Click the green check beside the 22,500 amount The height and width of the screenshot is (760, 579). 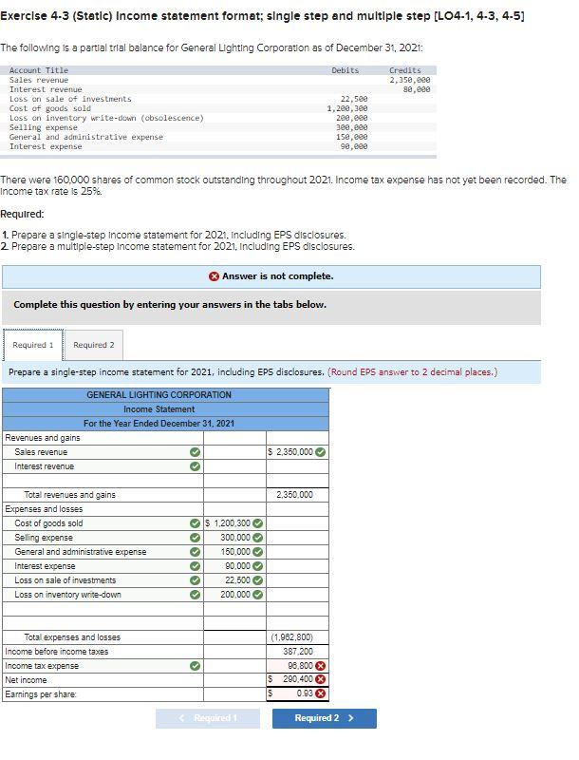pyautogui.click(x=257, y=580)
